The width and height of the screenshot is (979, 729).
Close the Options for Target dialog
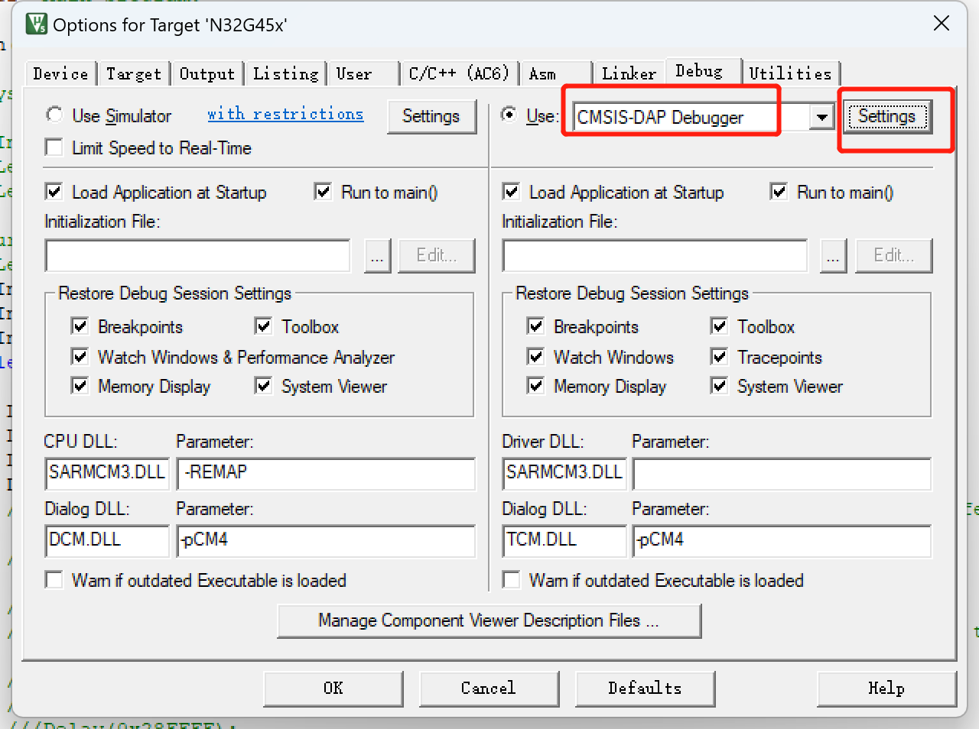942,24
